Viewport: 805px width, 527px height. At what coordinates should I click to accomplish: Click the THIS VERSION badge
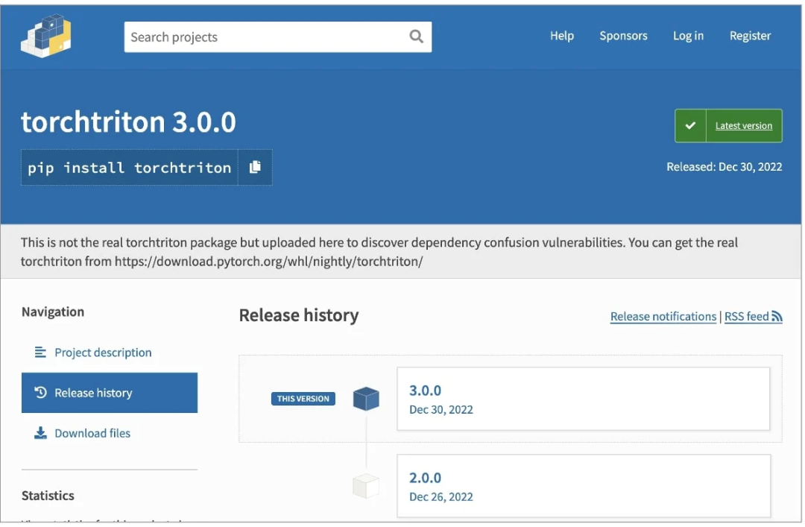point(303,399)
